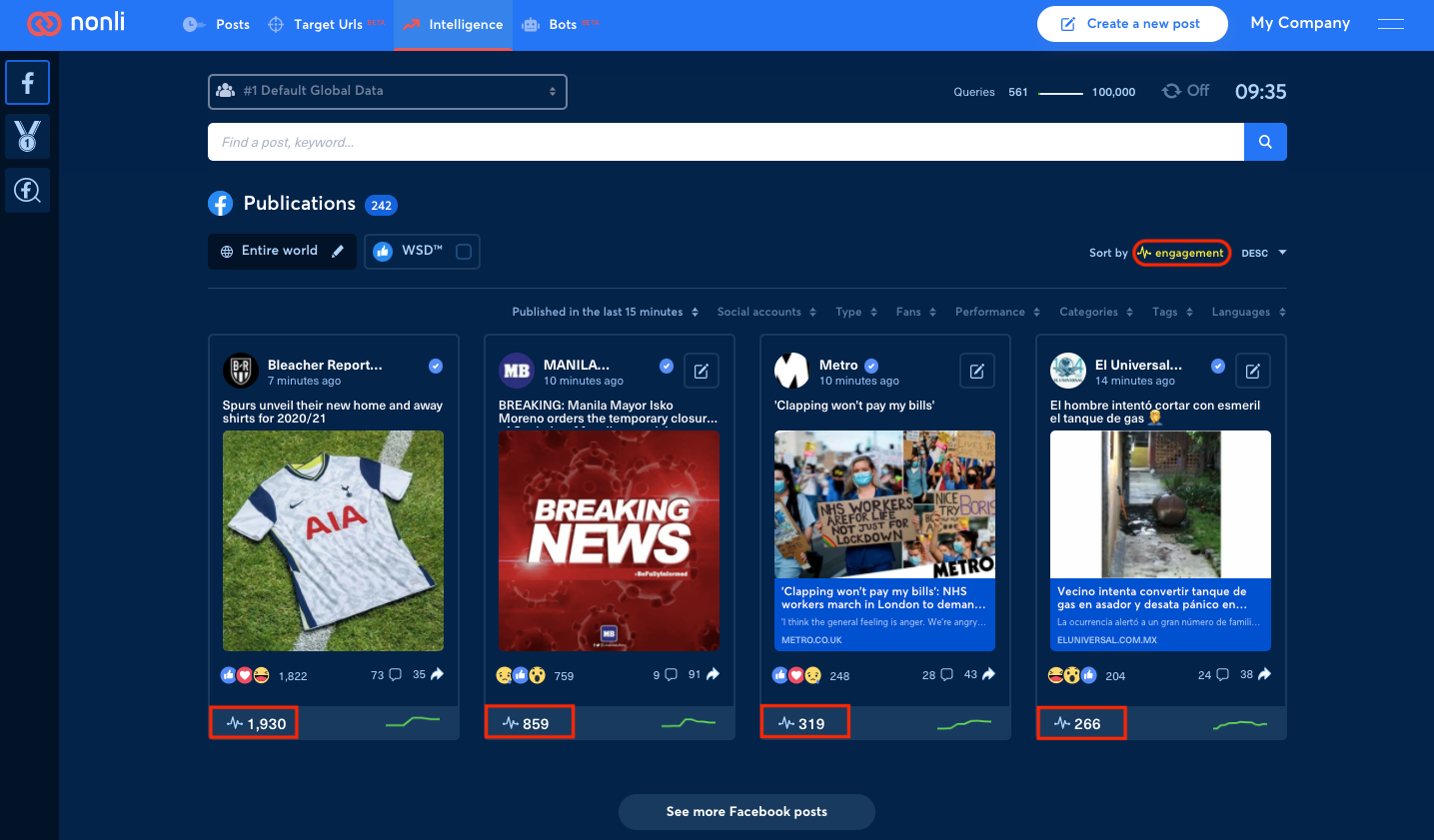The image size is (1434, 840).
Task: Click the comments icon on MANILA post
Action: pyautogui.click(x=671, y=675)
